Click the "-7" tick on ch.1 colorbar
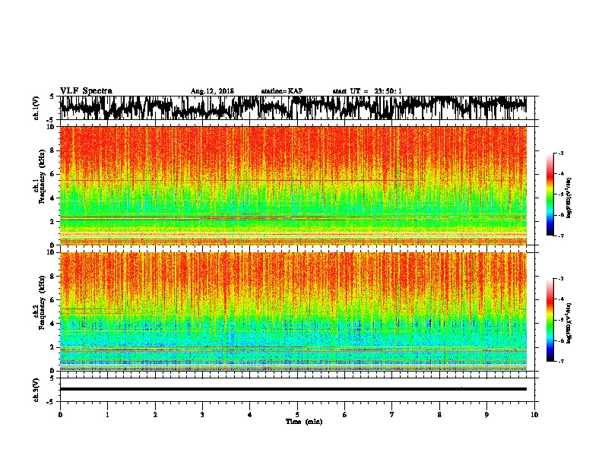The width and height of the screenshot is (602, 465). click(x=560, y=236)
